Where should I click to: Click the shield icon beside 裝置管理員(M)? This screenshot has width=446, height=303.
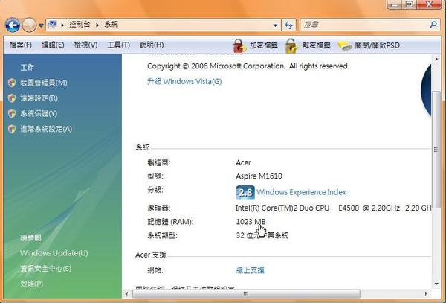[12, 83]
